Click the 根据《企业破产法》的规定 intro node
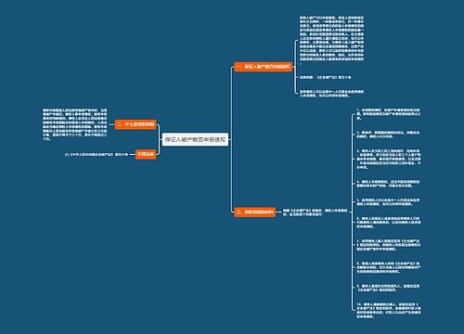This screenshot has height=334, width=464. tap(315, 212)
